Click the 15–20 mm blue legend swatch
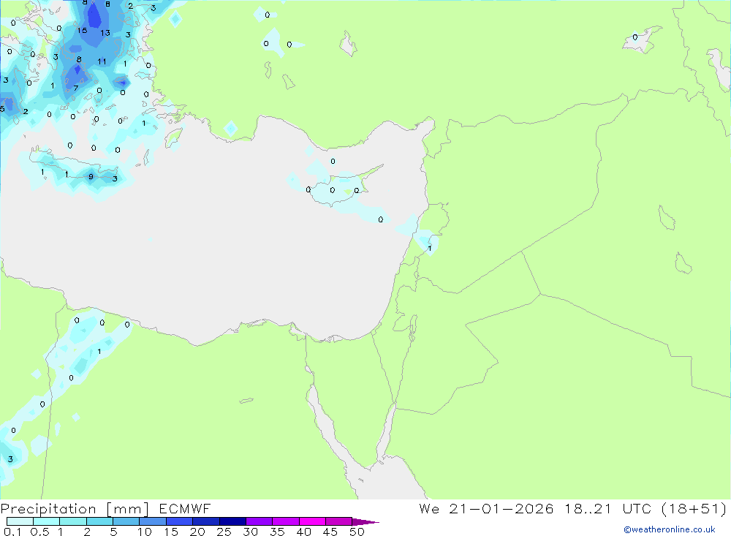Image resolution: width=731 pixels, height=536 pixels. tap(179, 521)
